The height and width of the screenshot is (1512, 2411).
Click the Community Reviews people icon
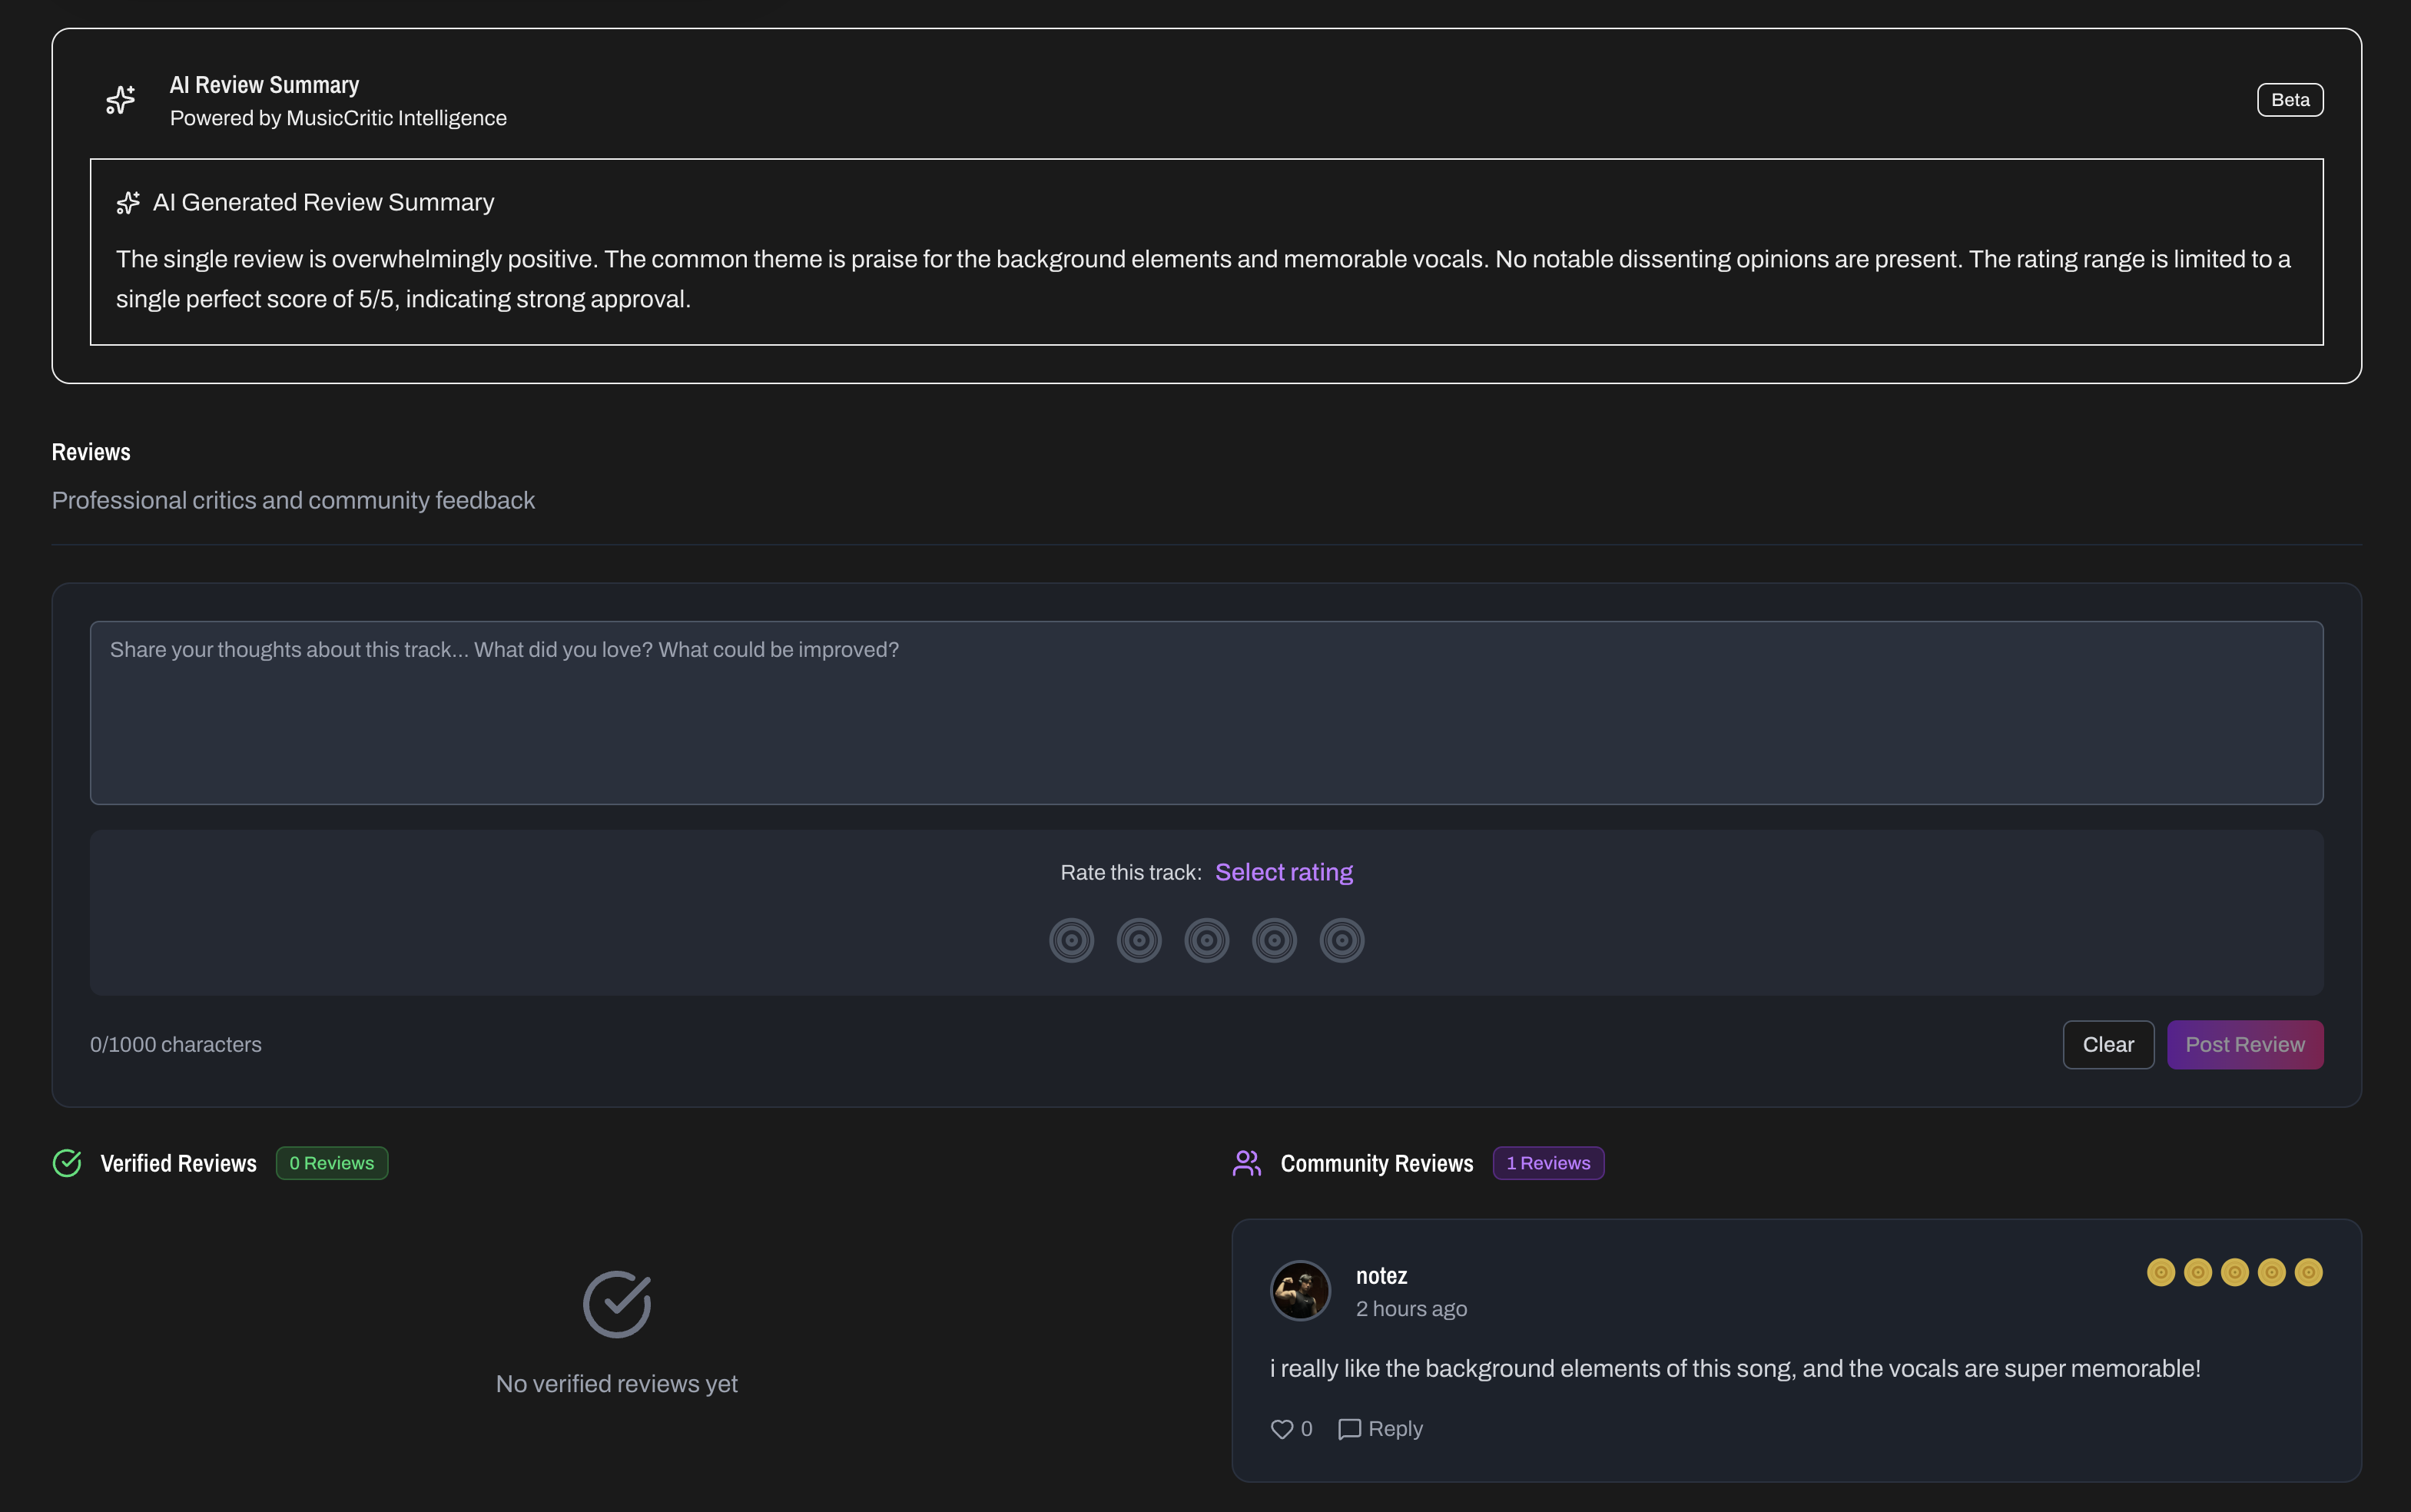coord(1246,1163)
